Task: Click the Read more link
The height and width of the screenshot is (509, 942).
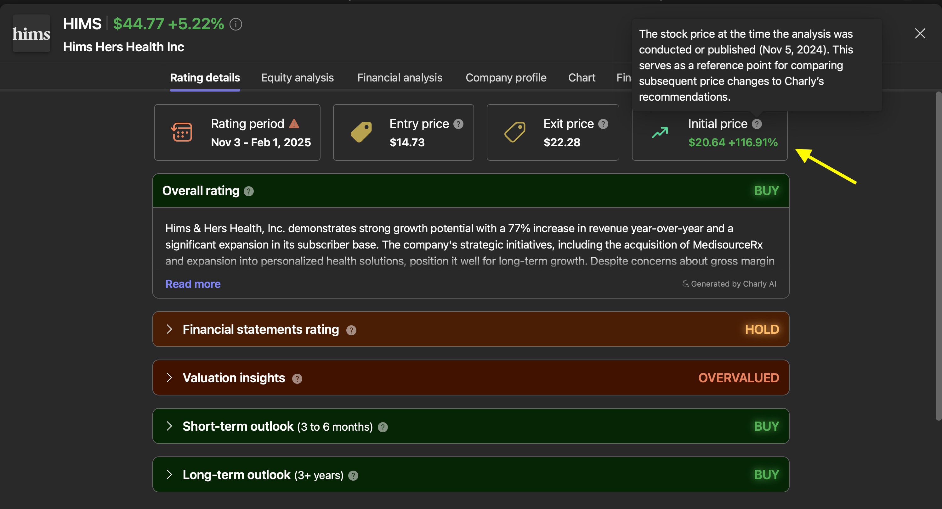Action: click(193, 284)
